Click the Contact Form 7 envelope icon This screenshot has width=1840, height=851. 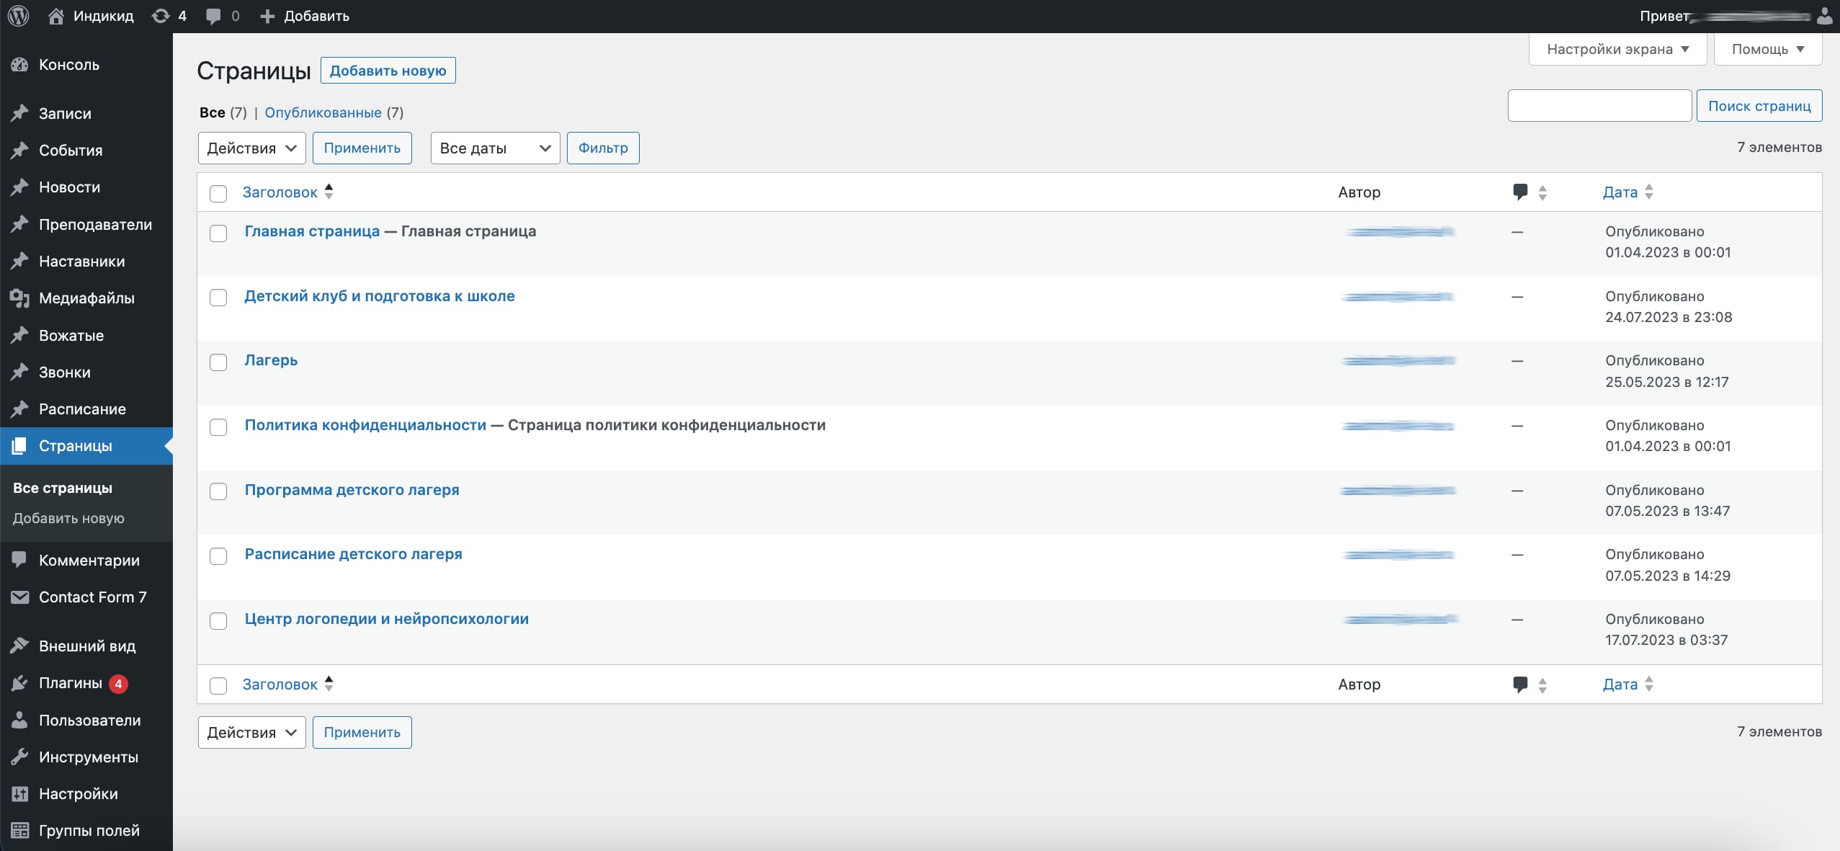[19, 597]
